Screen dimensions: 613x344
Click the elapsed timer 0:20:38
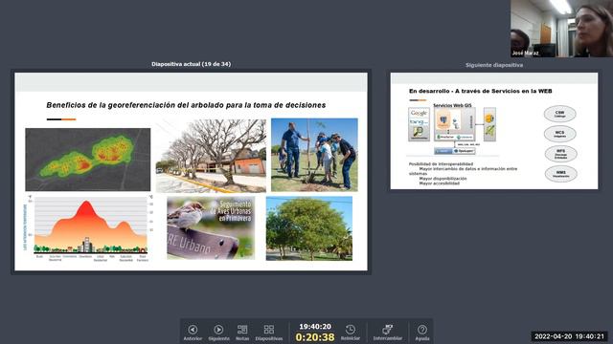tap(315, 337)
